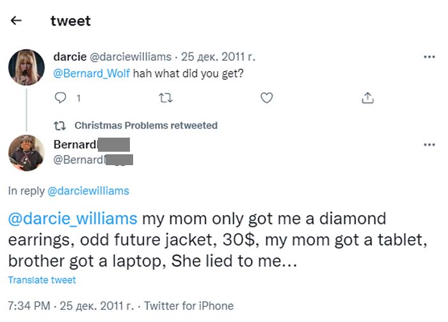This screenshot has height=322, width=448.
Task: Like darcie's tweet with heart icon
Action: tap(267, 98)
